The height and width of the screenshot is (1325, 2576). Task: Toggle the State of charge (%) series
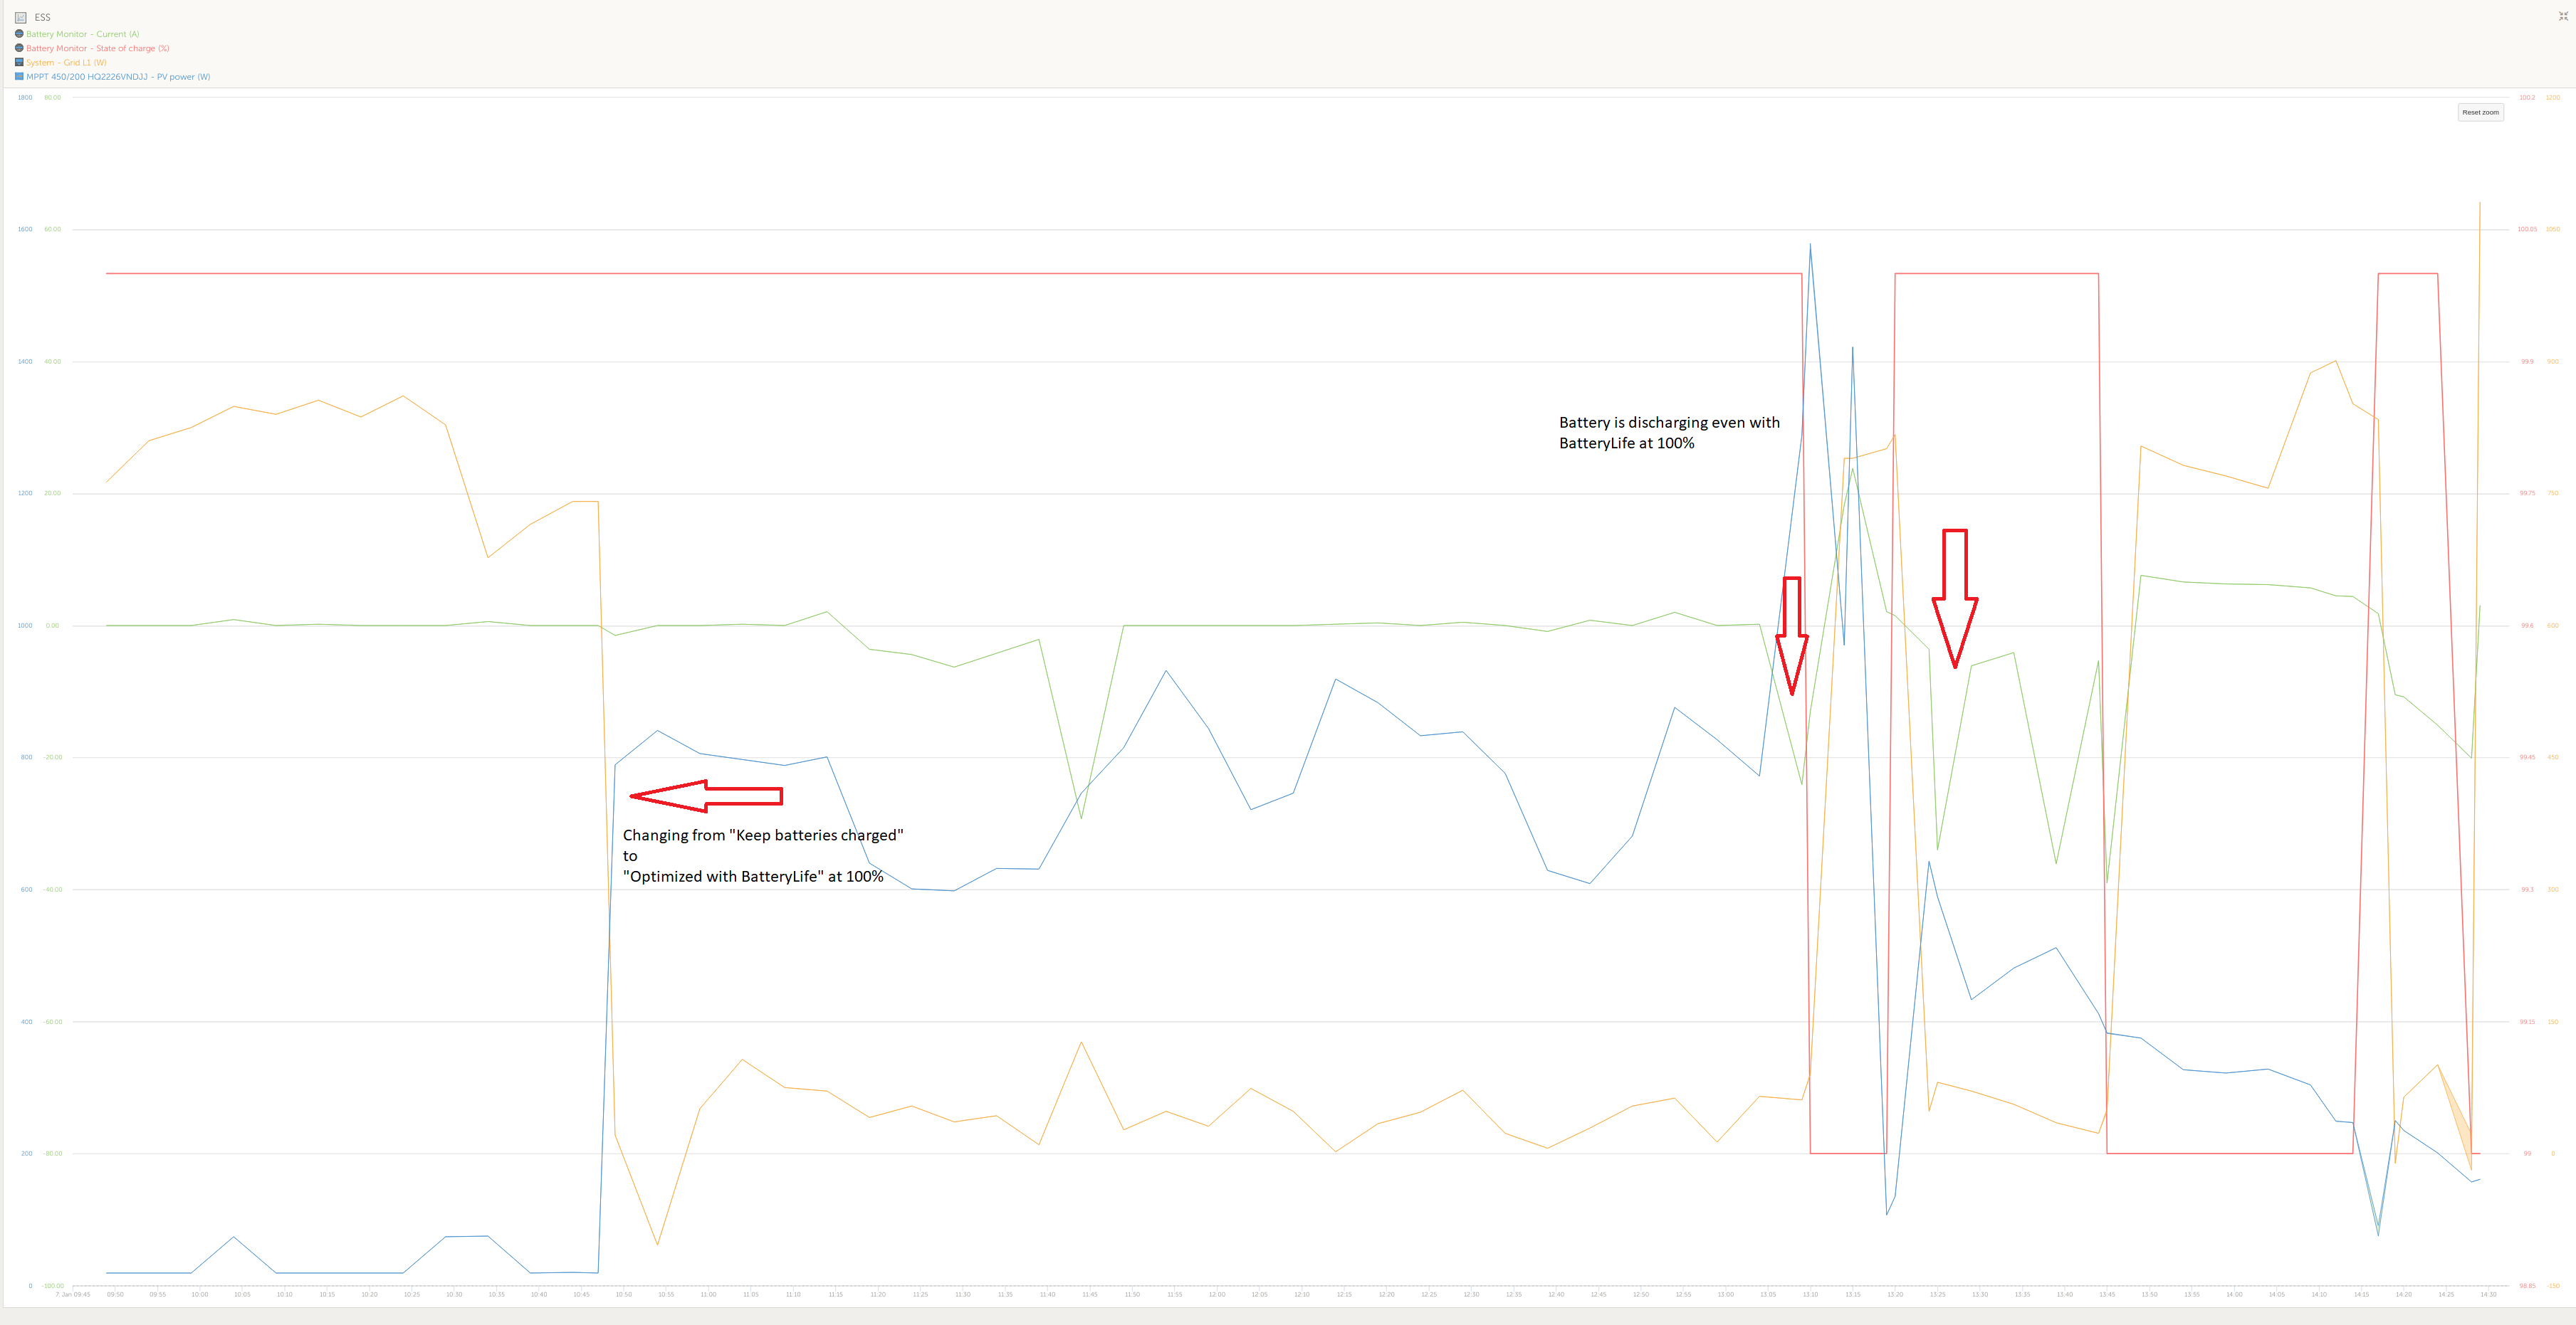pyautogui.click(x=97, y=48)
